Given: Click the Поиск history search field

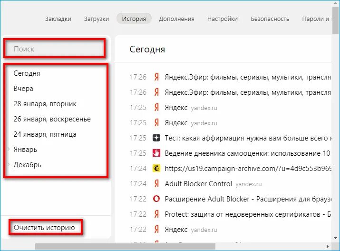Looking at the screenshot, I should pyautogui.click(x=55, y=49).
